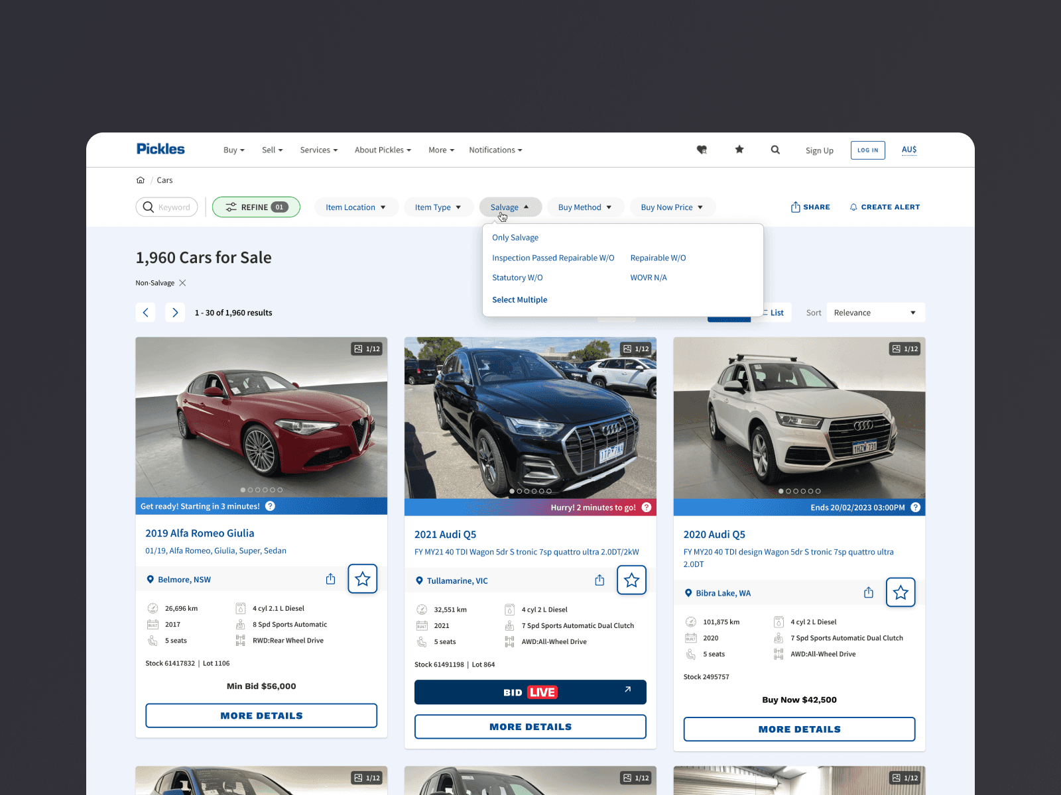This screenshot has width=1061, height=795.
Task: Remove the Non-Salvage filter tag
Action: (182, 283)
